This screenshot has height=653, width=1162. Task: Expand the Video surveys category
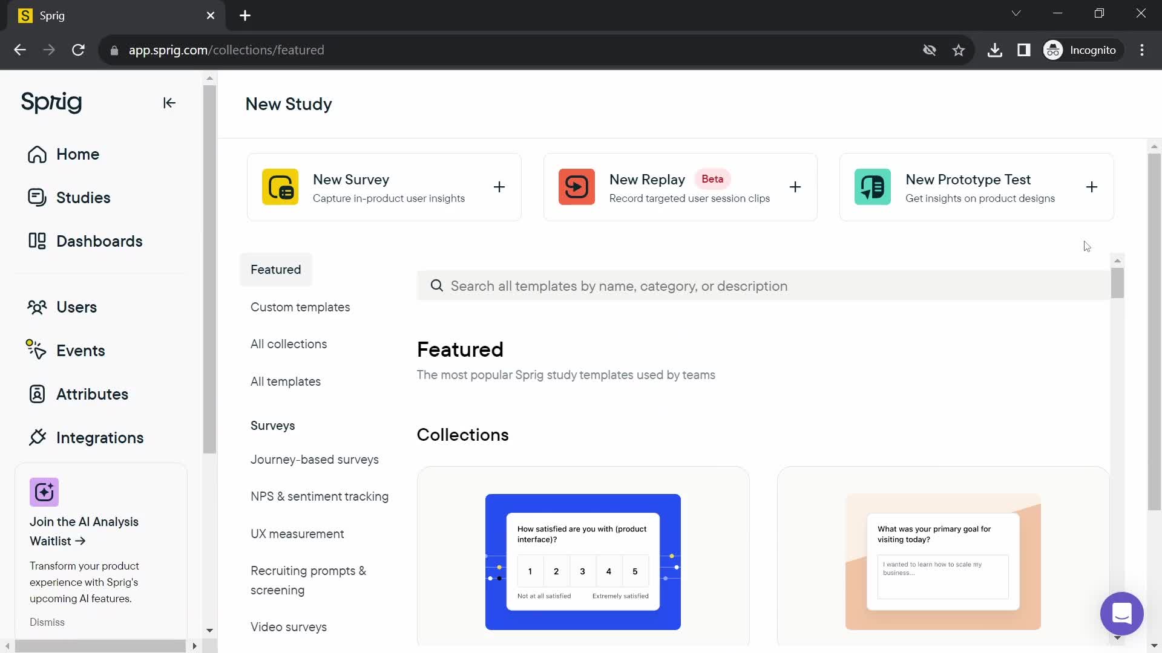click(288, 626)
